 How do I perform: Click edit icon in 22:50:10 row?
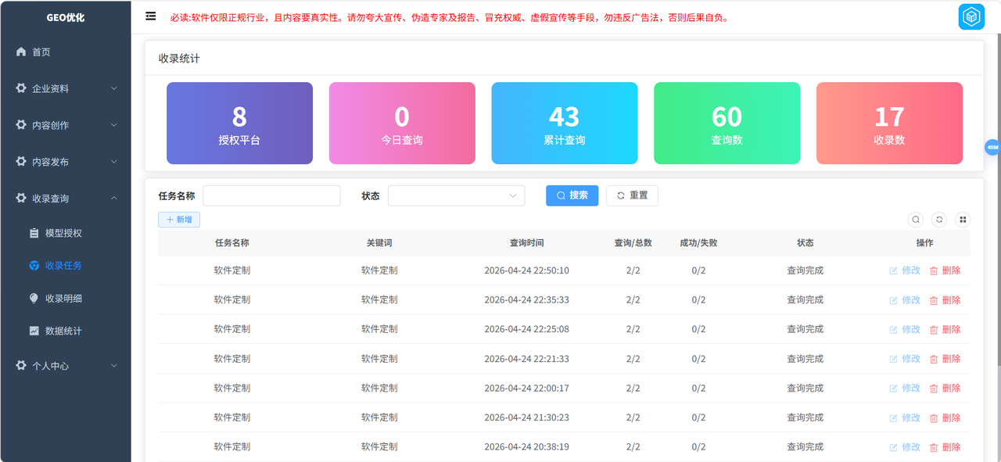[x=894, y=270]
